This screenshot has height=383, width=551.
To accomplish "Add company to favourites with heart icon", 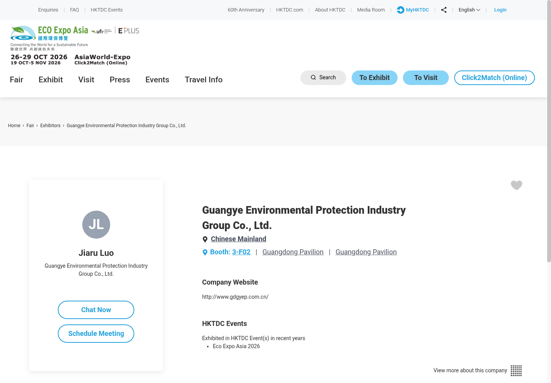I will (517, 185).
